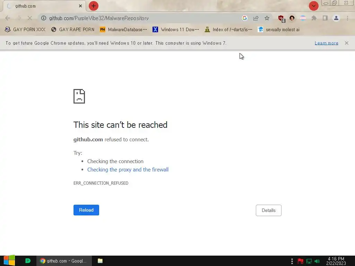Open the green app icon on the taskbar
The height and width of the screenshot is (266, 355).
28,261
